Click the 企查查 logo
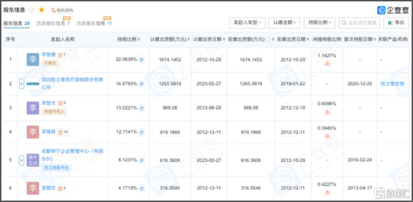The height and width of the screenshot is (202, 413). 393,10
